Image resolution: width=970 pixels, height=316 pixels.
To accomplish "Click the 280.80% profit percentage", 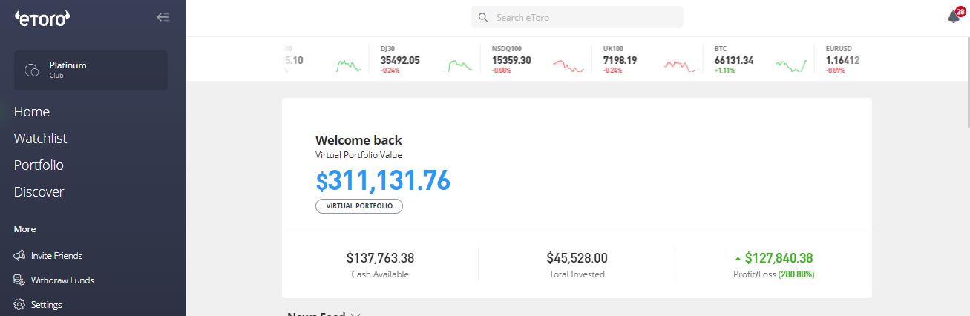I will 796,274.
